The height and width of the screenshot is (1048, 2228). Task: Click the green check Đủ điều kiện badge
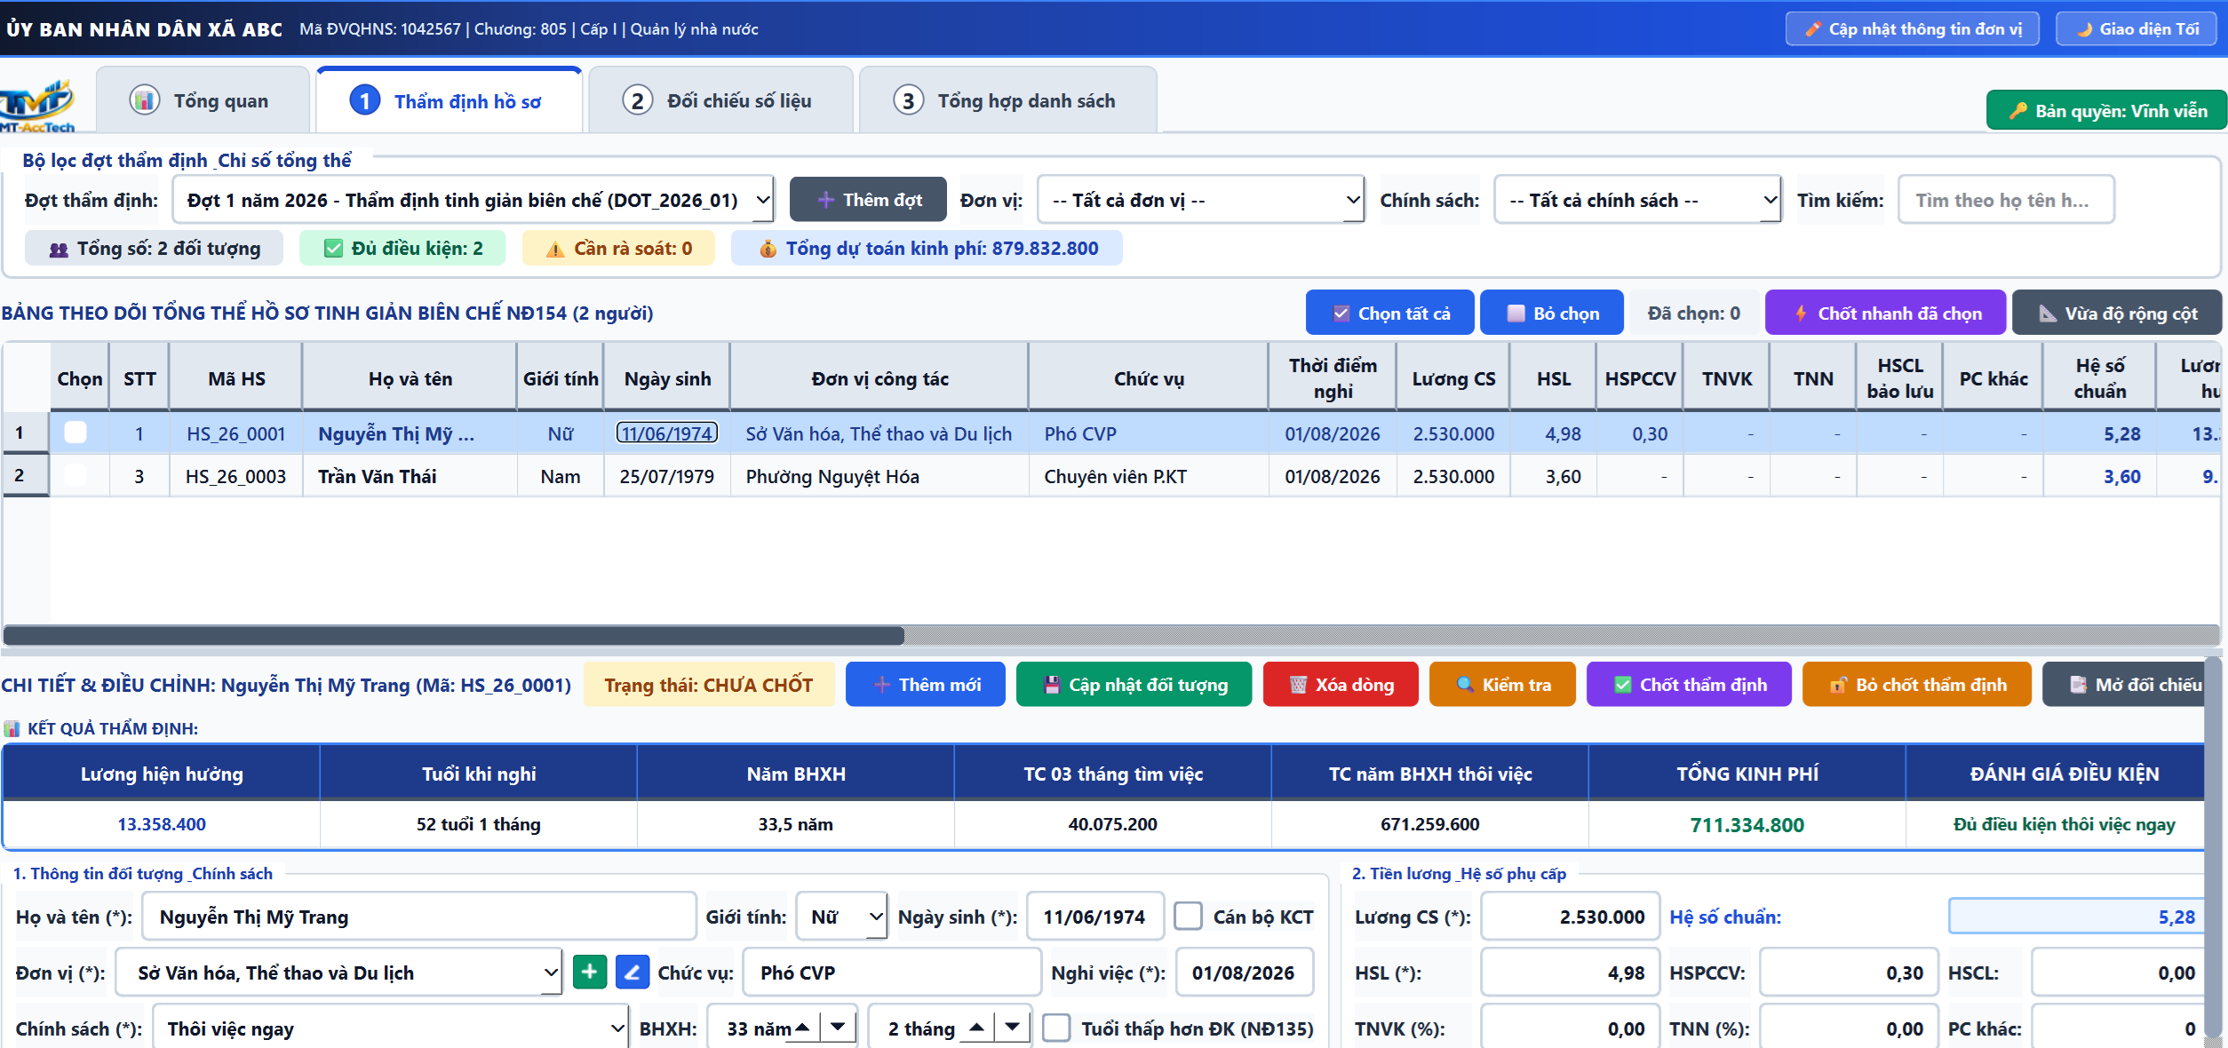tap(402, 249)
